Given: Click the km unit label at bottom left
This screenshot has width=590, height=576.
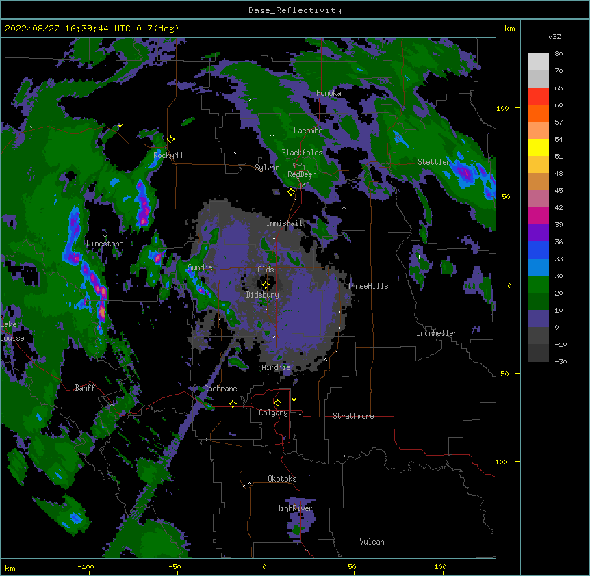Looking at the screenshot, I should click(x=10, y=568).
